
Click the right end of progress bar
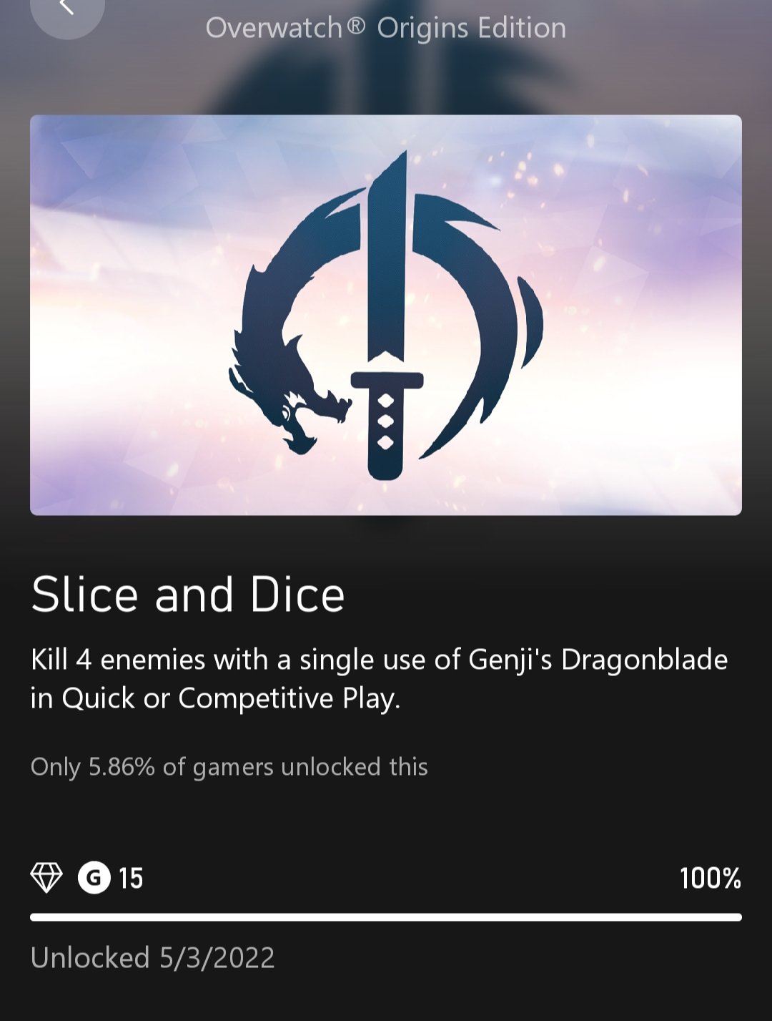[x=736, y=917]
